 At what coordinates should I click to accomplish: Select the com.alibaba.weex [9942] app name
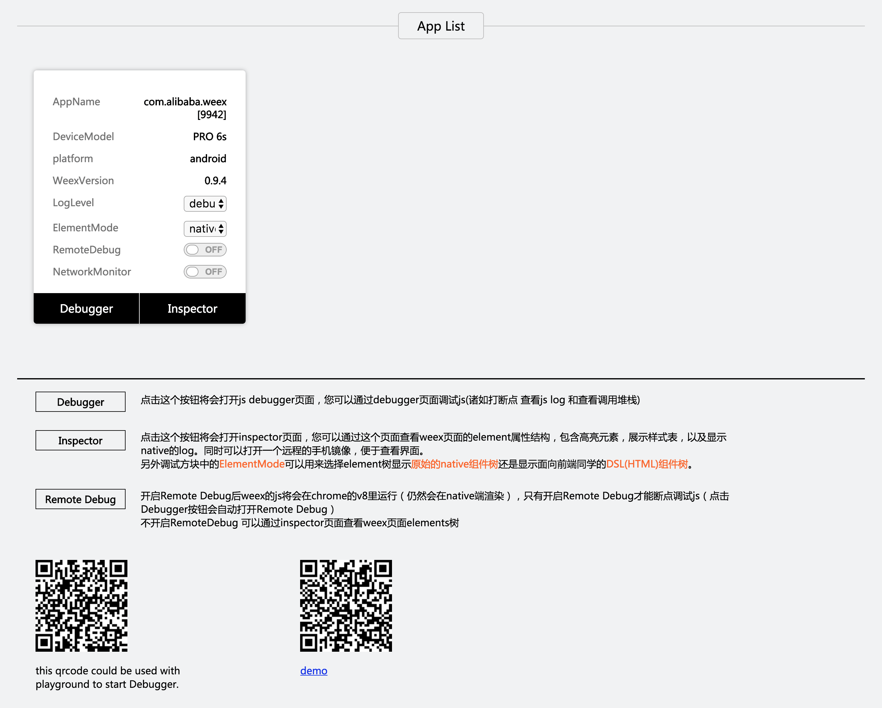(185, 108)
